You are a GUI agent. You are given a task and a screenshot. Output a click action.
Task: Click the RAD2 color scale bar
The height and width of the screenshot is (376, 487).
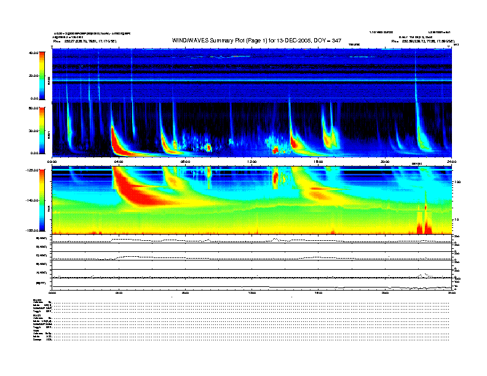coord(42,76)
